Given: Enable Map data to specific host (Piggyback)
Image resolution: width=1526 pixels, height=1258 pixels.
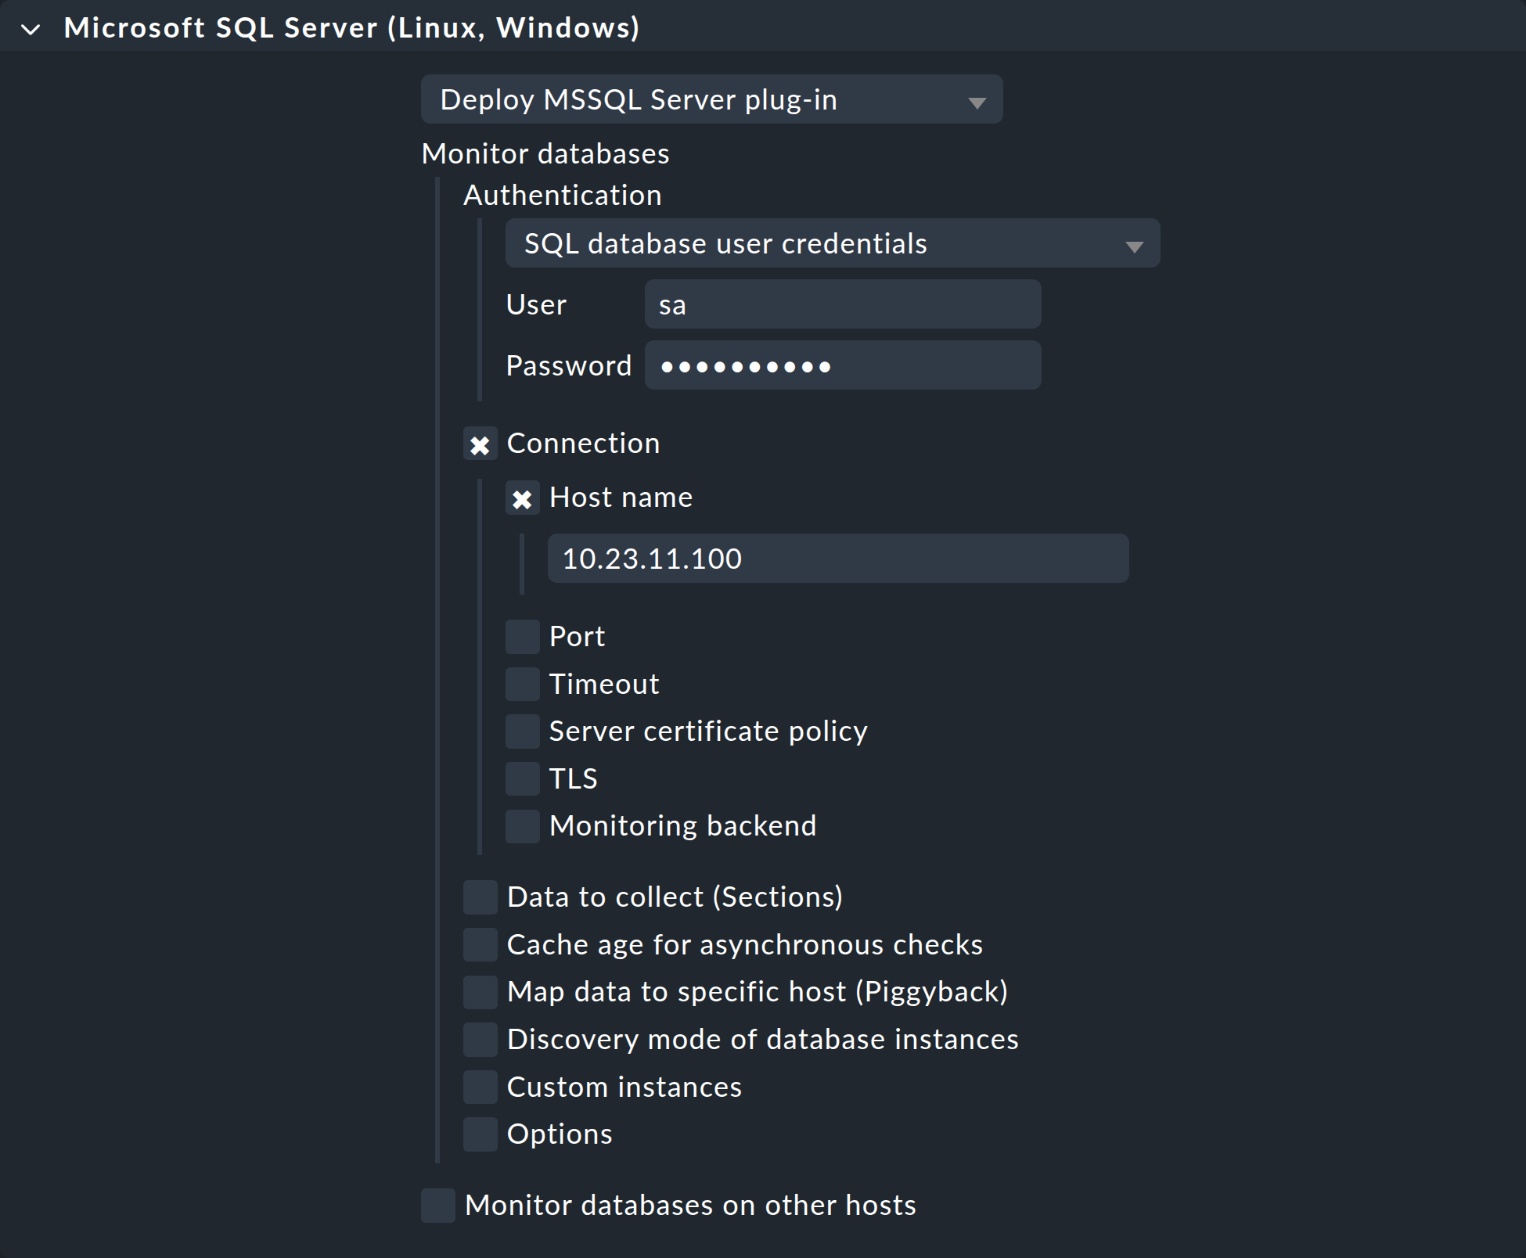Looking at the screenshot, I should 480,991.
